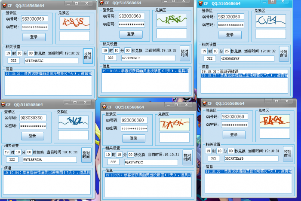Screen dimensions: 301x201
Task: Click the QQ号码 field in the green-captcha window
Action: click(x=132, y=16)
